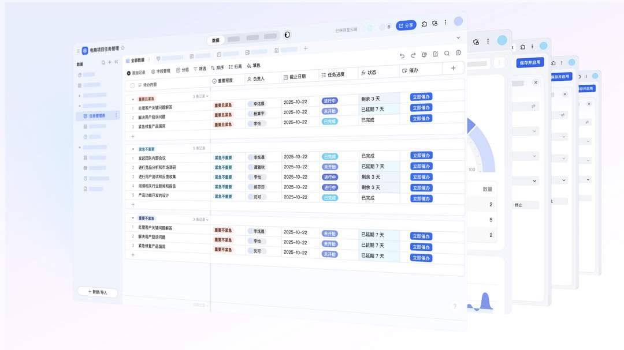Open the search icon above the table
Screen dimensions: 624x350
point(447,53)
